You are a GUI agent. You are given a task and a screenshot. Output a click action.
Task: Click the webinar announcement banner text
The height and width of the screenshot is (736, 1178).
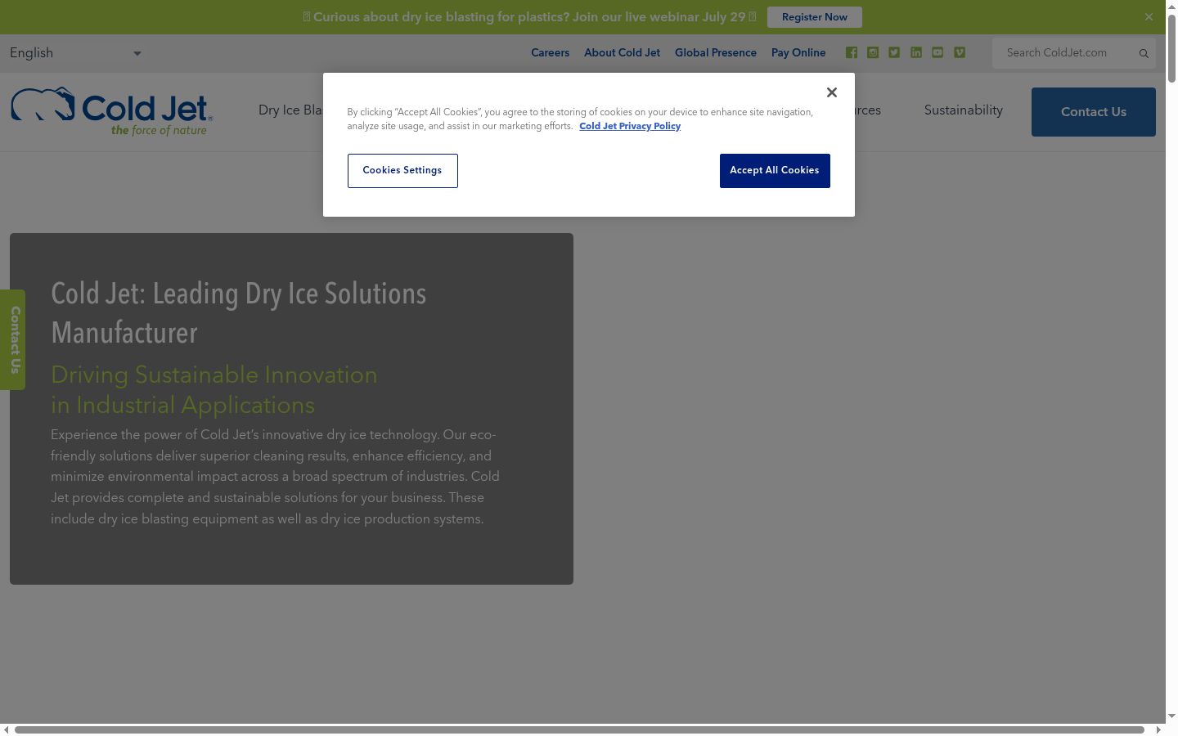pyautogui.click(x=529, y=17)
